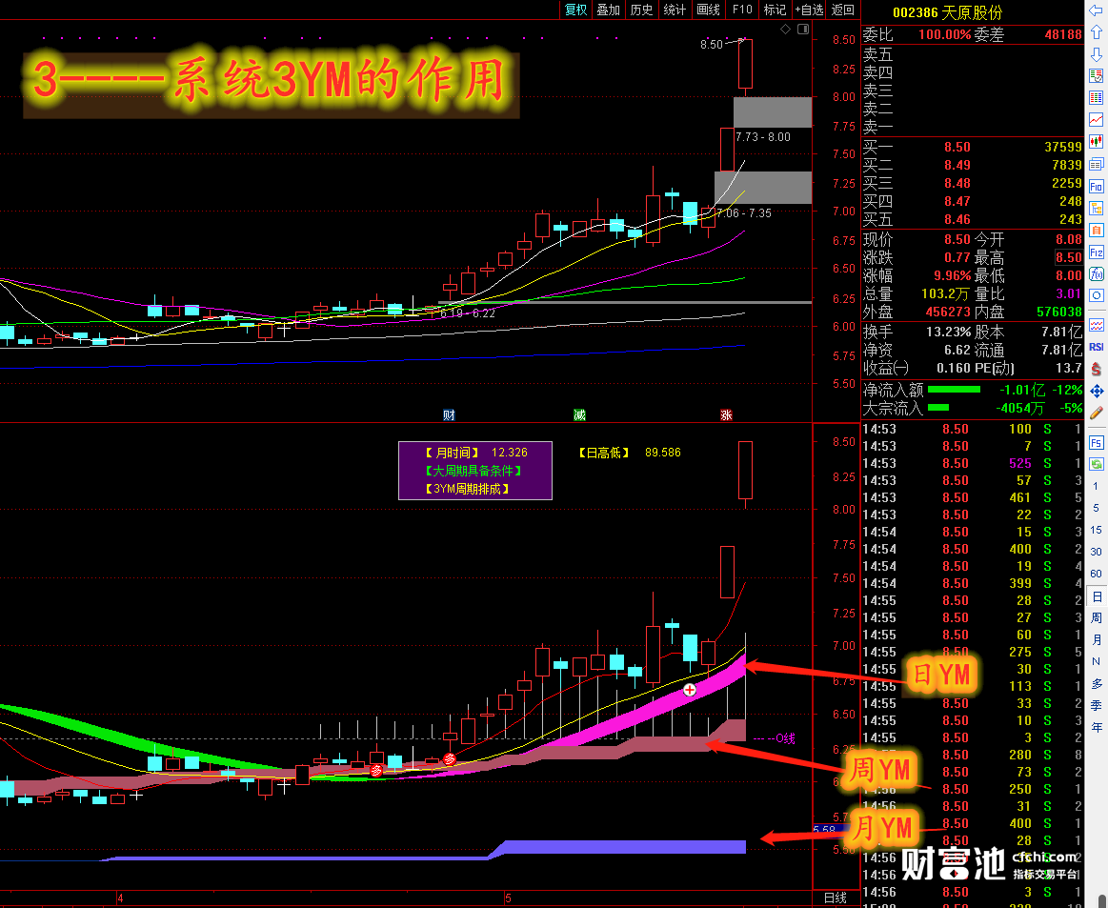1108x908 pixels.
Task: Click the blue 财 marker under main chart
Action: [449, 415]
